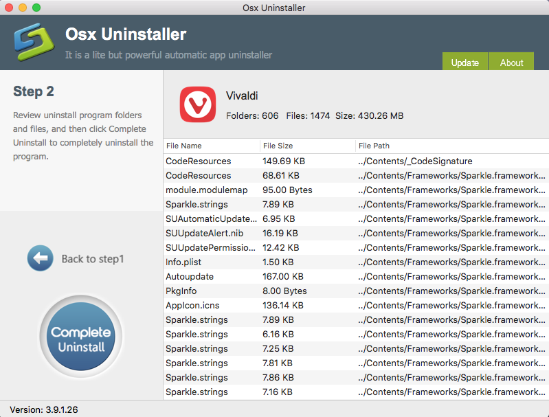
Task: Click the Back to step1 label
Action: click(93, 259)
